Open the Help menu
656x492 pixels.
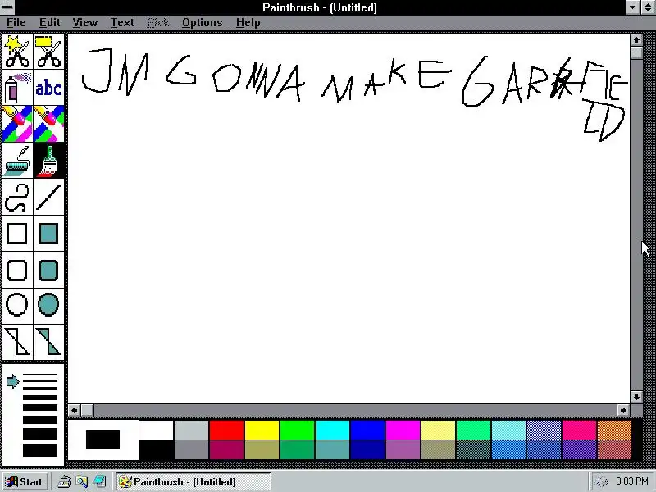(248, 23)
